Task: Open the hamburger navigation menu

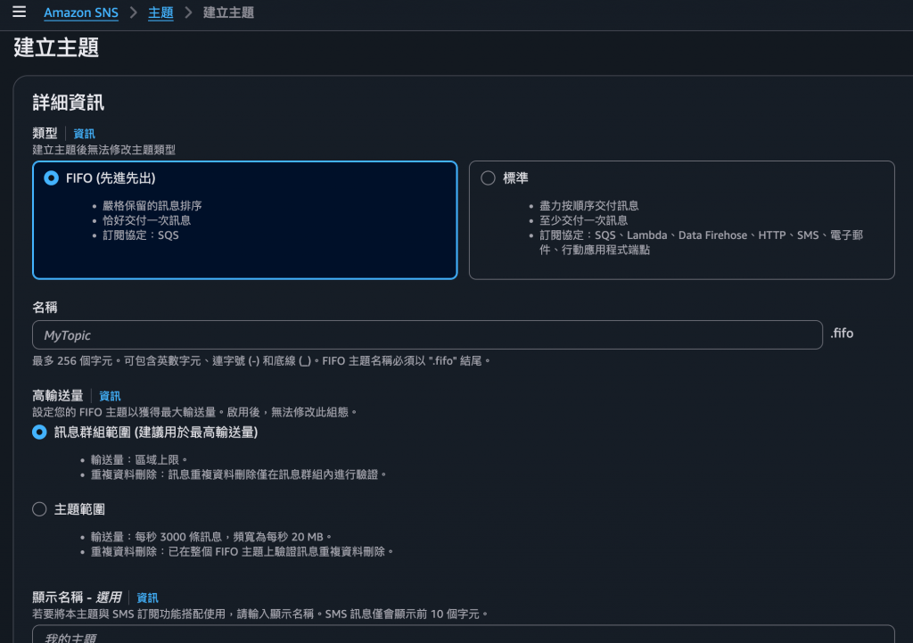Action: point(20,12)
